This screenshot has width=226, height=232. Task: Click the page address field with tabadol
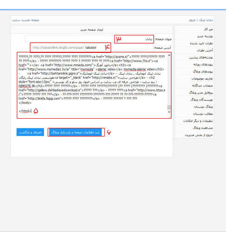click(x=97, y=47)
